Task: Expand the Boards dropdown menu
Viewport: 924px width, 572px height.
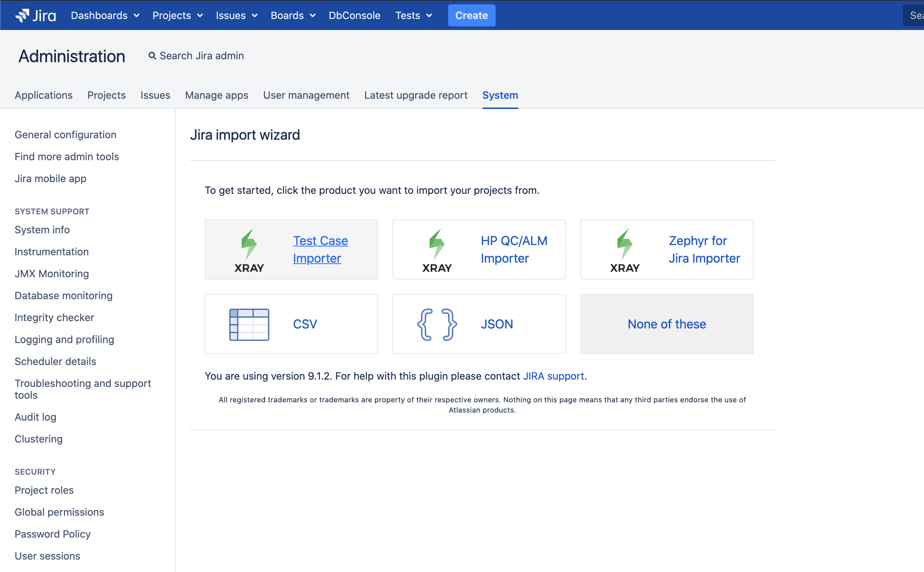Action: (293, 15)
